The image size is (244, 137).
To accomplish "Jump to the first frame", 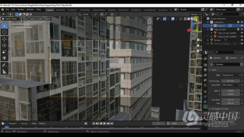I will pos(94,123).
